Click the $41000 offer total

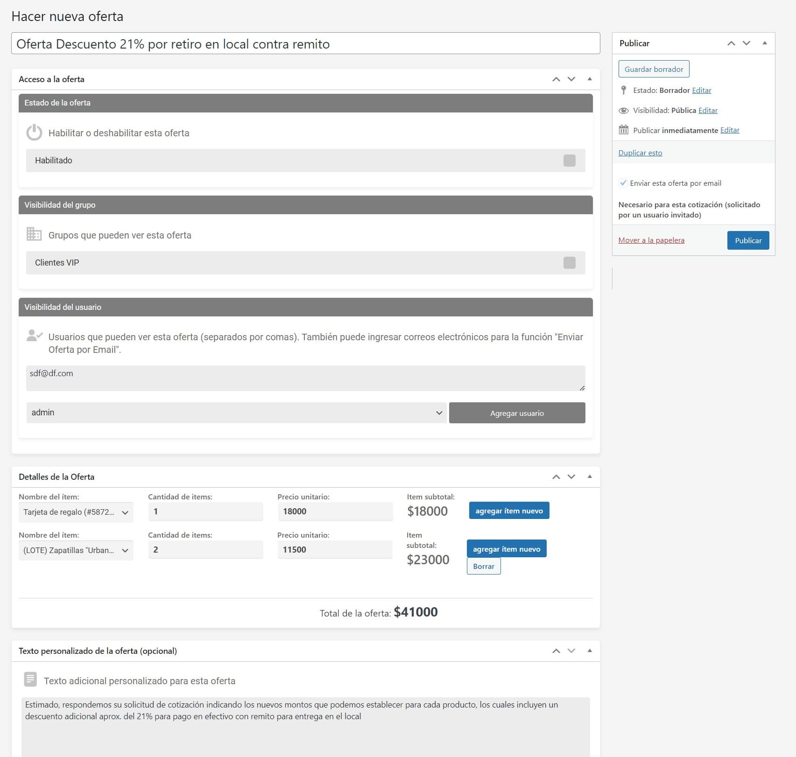click(416, 612)
